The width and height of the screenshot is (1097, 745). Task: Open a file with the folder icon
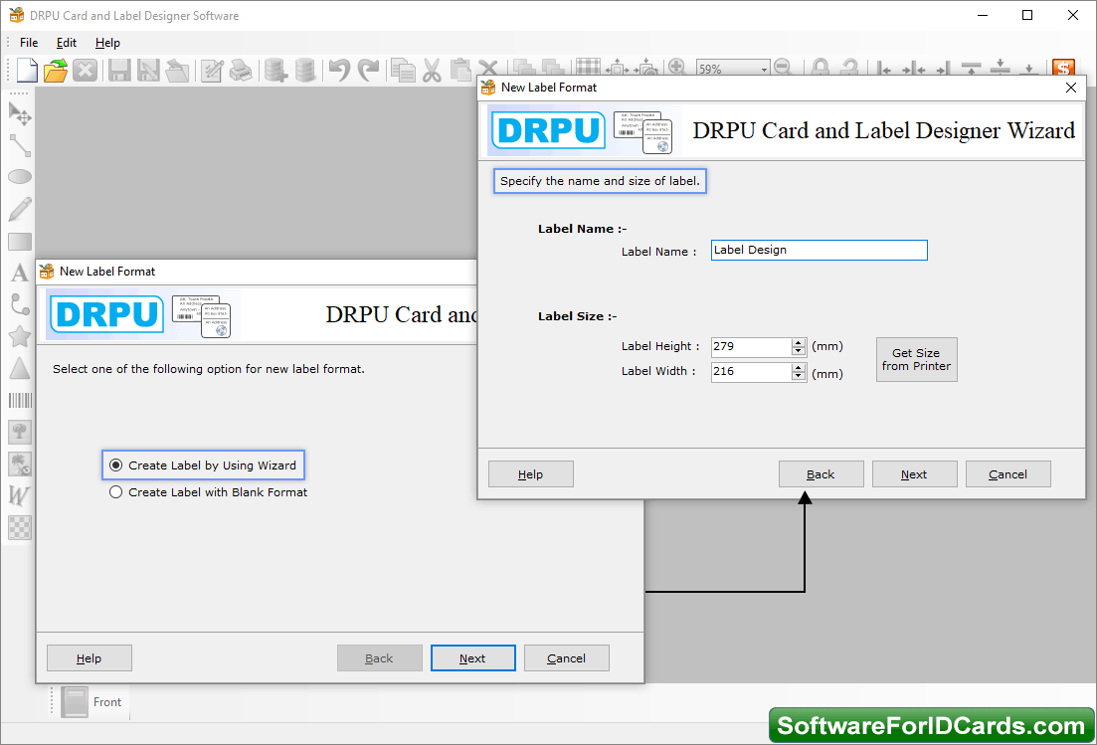tap(56, 70)
